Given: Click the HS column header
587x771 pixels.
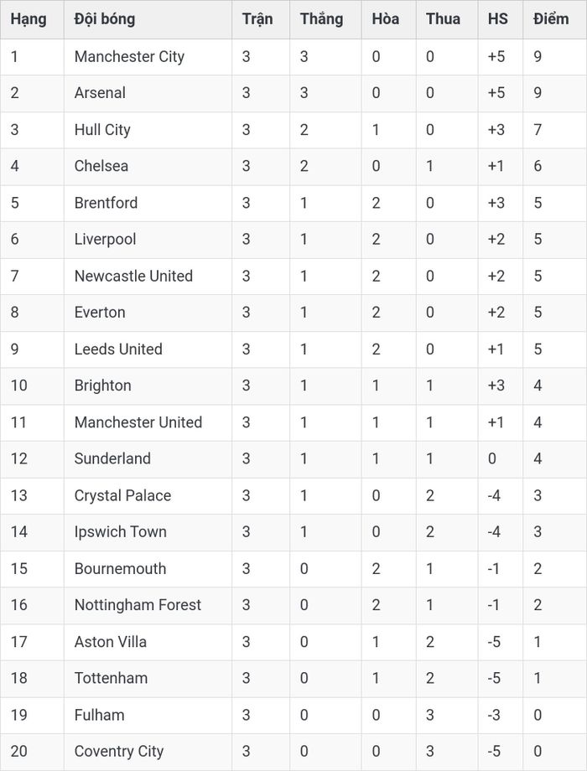Looking at the screenshot, I should (497, 19).
